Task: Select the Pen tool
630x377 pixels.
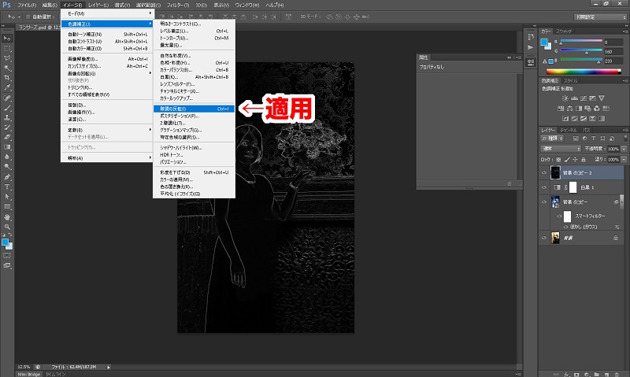Action: (7, 177)
